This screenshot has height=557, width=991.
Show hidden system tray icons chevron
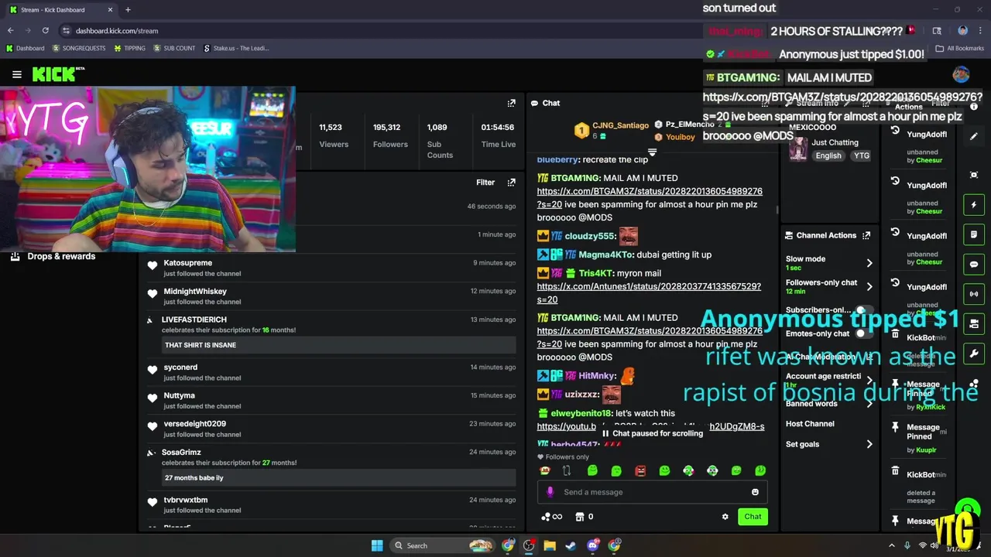tap(891, 545)
